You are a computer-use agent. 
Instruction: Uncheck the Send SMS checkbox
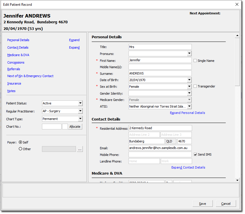(x=195, y=154)
